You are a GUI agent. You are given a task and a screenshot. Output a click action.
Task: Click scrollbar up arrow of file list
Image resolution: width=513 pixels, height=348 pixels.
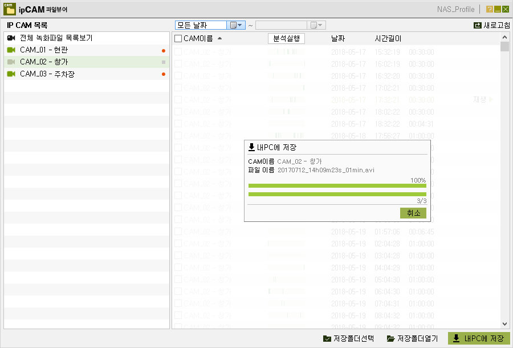(504, 37)
